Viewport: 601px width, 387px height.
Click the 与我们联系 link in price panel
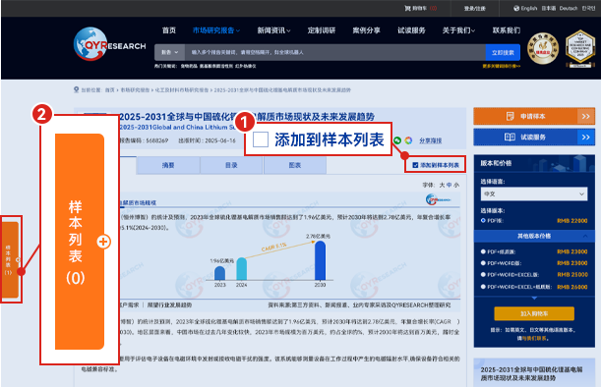[x=535, y=338]
